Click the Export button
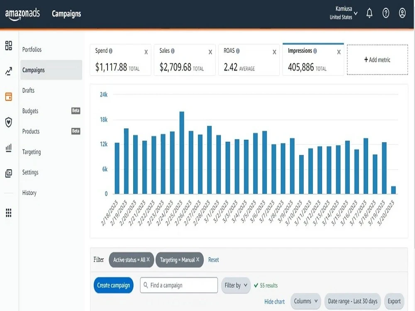 pos(394,301)
